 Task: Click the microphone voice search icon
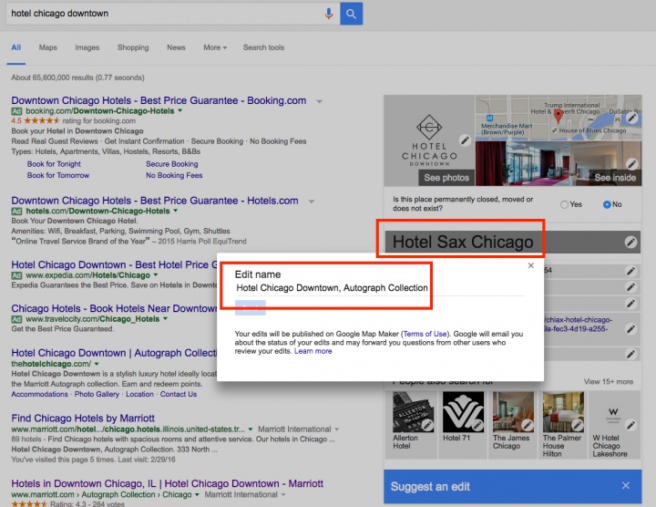[x=329, y=14]
